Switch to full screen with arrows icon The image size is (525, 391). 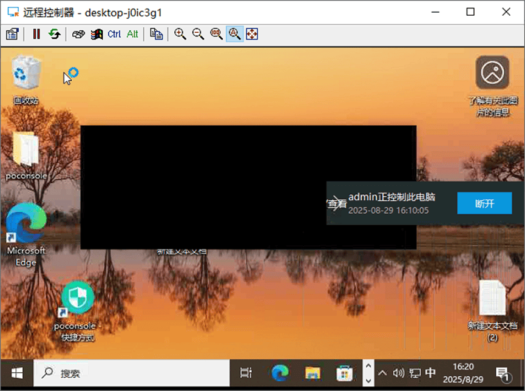coord(252,34)
